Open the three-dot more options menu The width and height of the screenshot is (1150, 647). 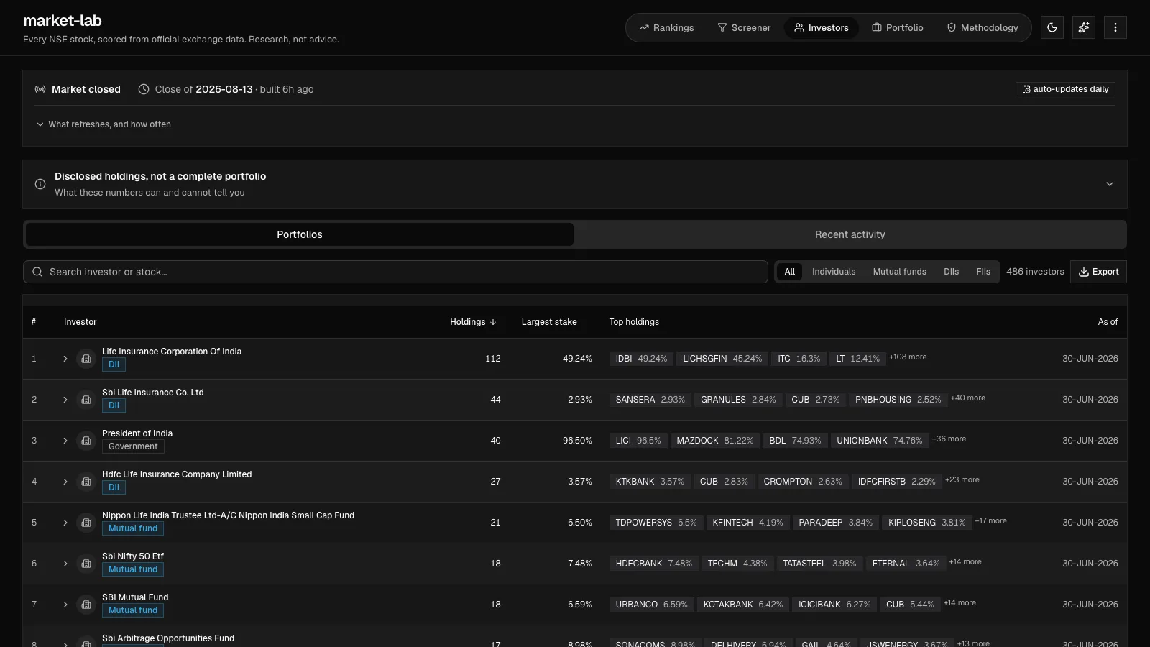[1115, 27]
